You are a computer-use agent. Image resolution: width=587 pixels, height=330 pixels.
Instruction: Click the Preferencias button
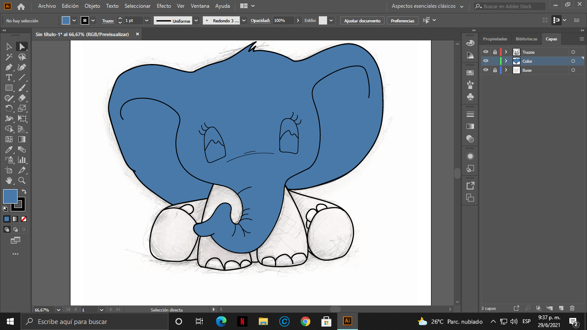pos(402,21)
